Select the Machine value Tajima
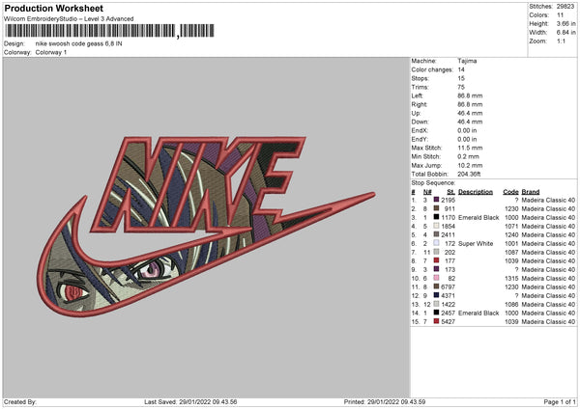Viewport: 580px width, 409px height. coord(467,61)
